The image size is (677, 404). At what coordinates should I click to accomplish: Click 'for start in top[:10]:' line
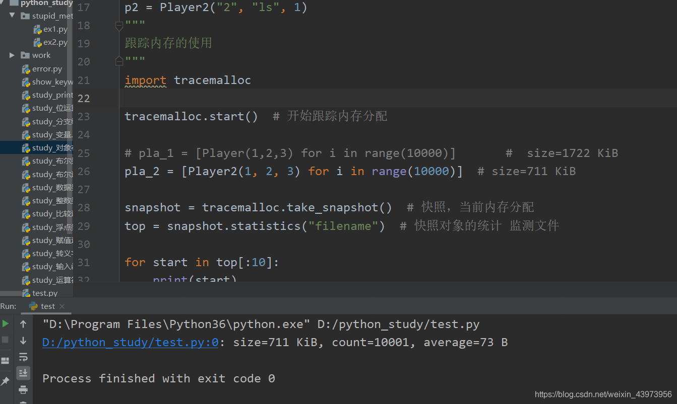202,262
